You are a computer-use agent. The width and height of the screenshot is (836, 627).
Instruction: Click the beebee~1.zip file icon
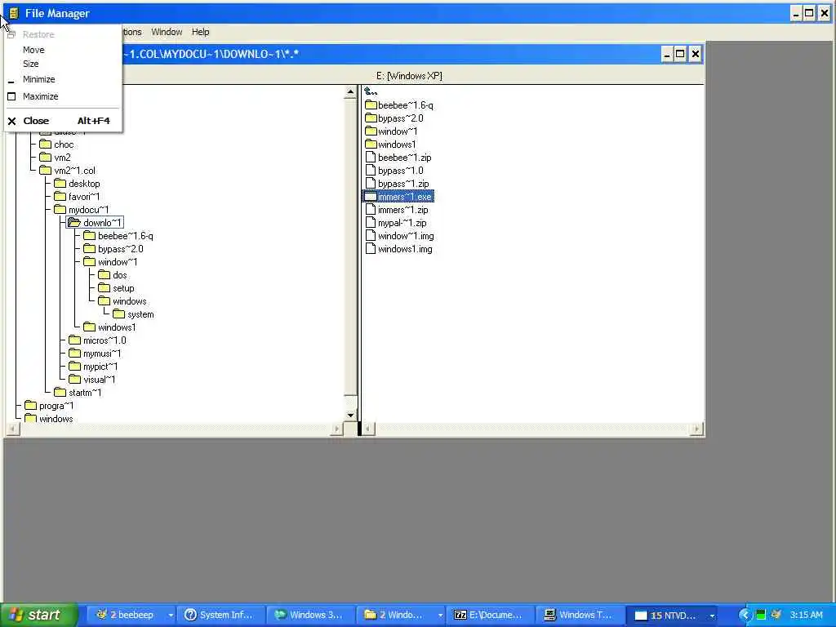pyautogui.click(x=371, y=158)
